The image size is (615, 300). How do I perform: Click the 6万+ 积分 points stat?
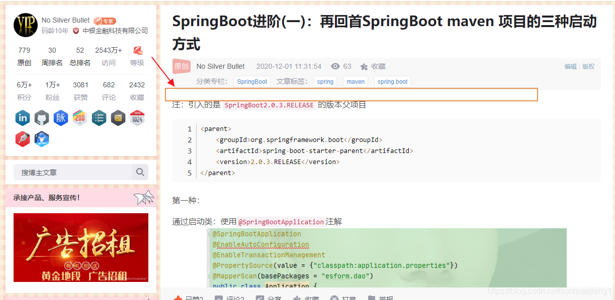point(24,91)
